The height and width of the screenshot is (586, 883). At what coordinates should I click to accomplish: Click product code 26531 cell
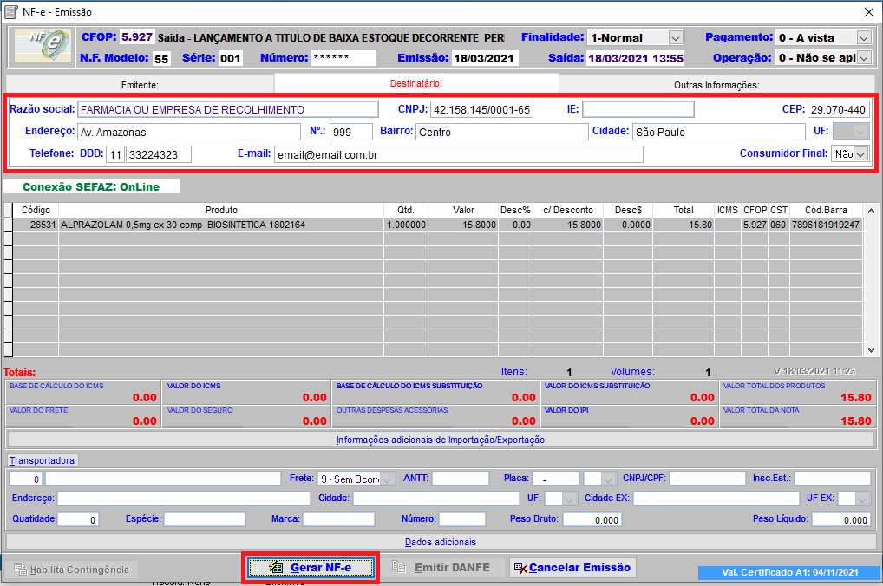pyautogui.click(x=36, y=225)
